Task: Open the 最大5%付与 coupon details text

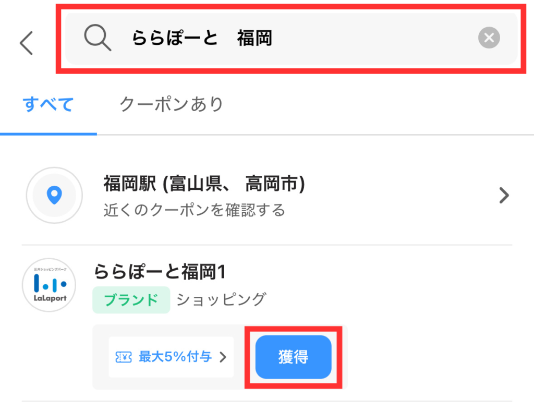Action: (175, 357)
